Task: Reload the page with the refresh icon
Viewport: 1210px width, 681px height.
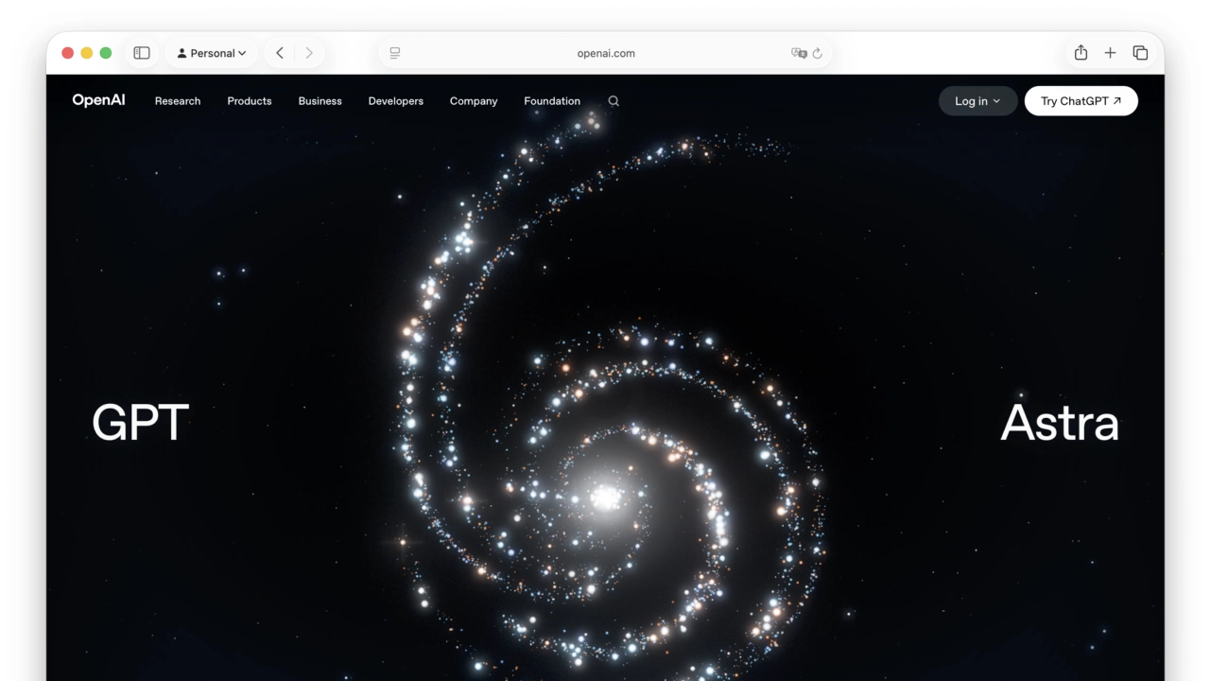Action: coord(818,53)
